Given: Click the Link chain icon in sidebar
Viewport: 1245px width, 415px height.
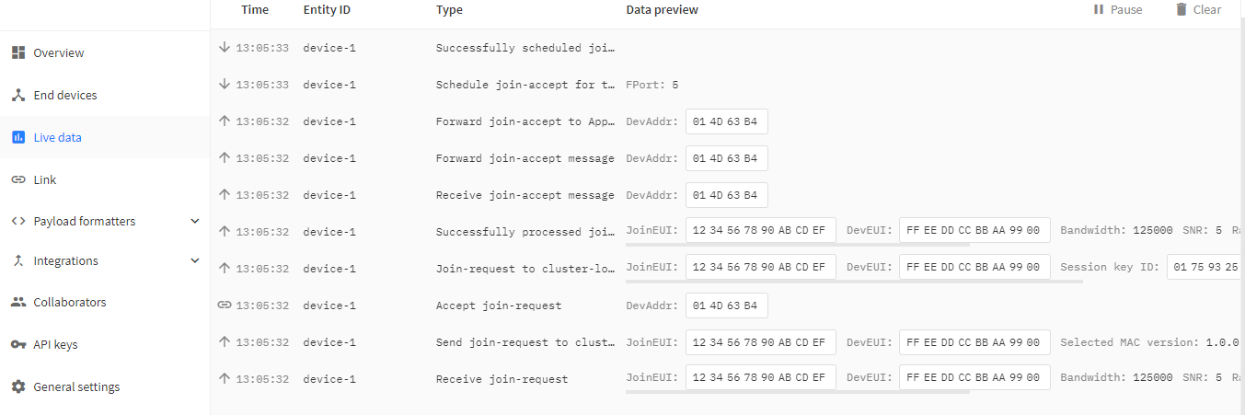Looking at the screenshot, I should (x=17, y=180).
